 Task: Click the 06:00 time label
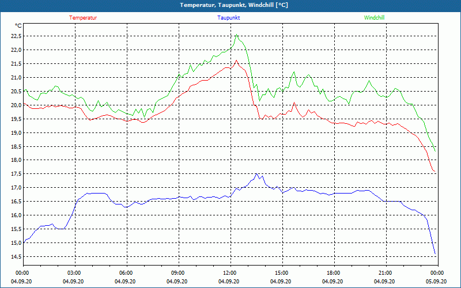[127, 273]
